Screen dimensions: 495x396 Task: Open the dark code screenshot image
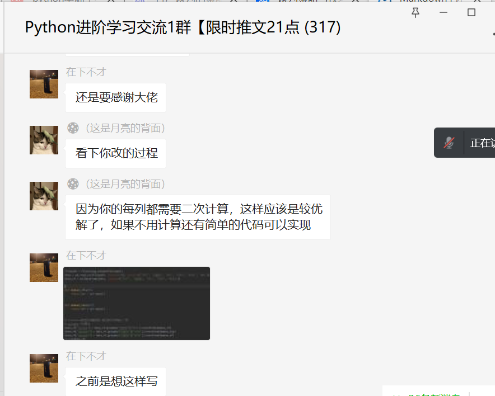point(137,303)
